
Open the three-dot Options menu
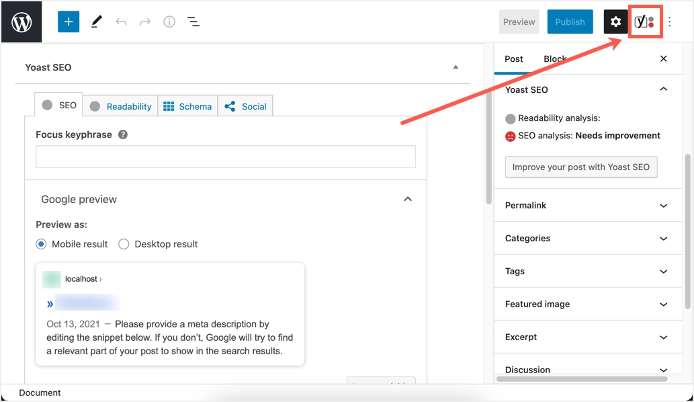[670, 22]
